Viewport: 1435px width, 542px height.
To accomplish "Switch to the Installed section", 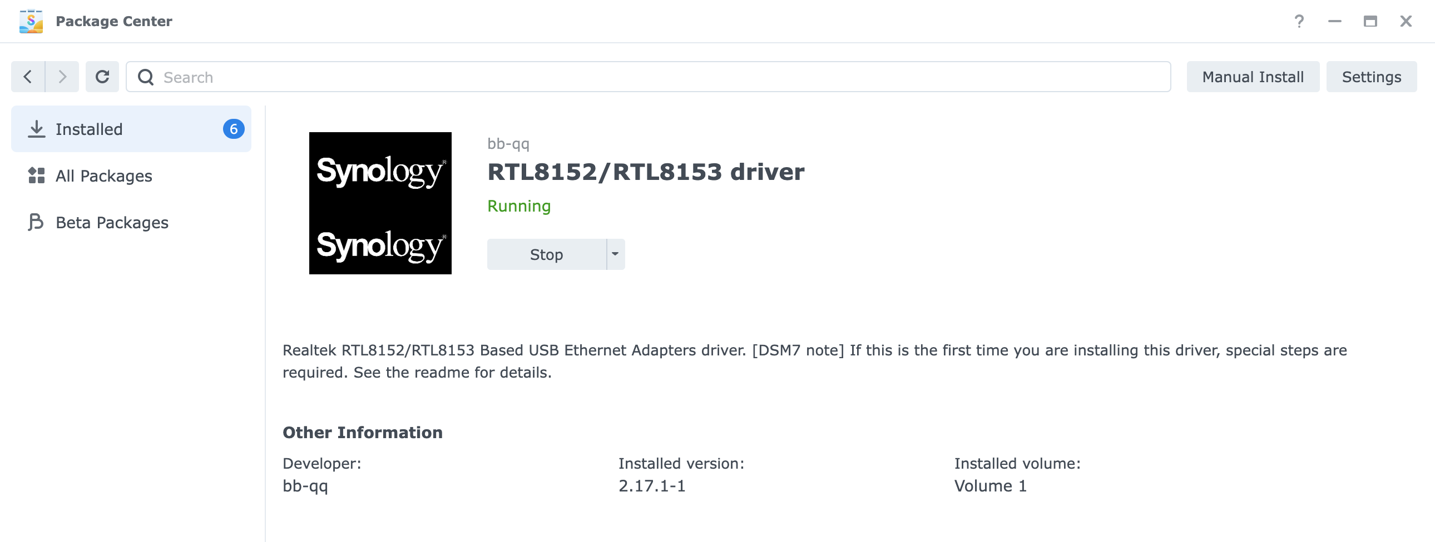I will tap(88, 128).
